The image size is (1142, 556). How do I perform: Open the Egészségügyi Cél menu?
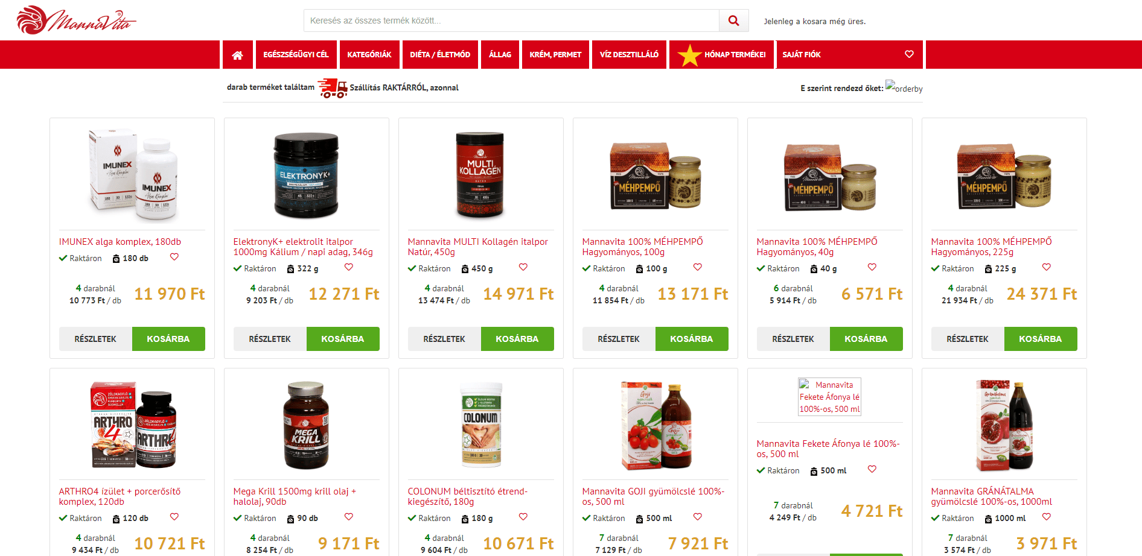point(296,55)
